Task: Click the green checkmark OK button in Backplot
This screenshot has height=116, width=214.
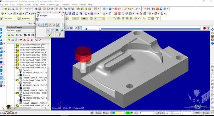Action: (50, 35)
